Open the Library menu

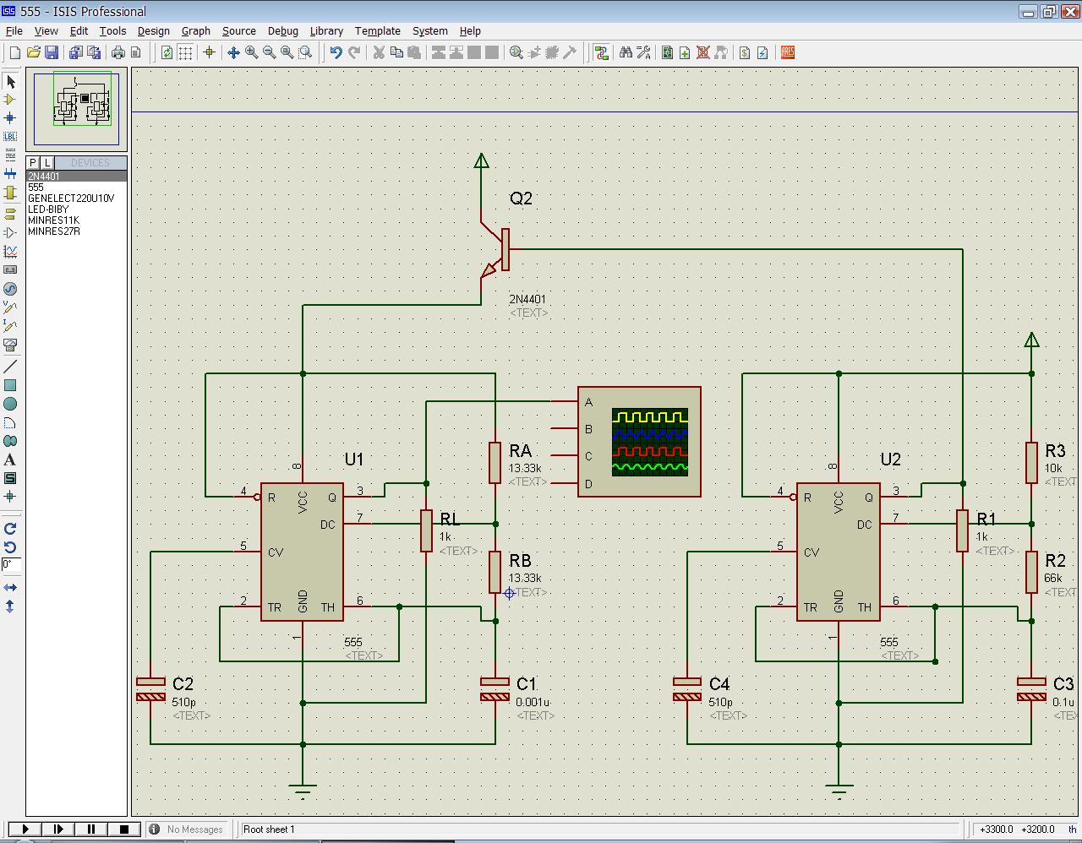325,31
